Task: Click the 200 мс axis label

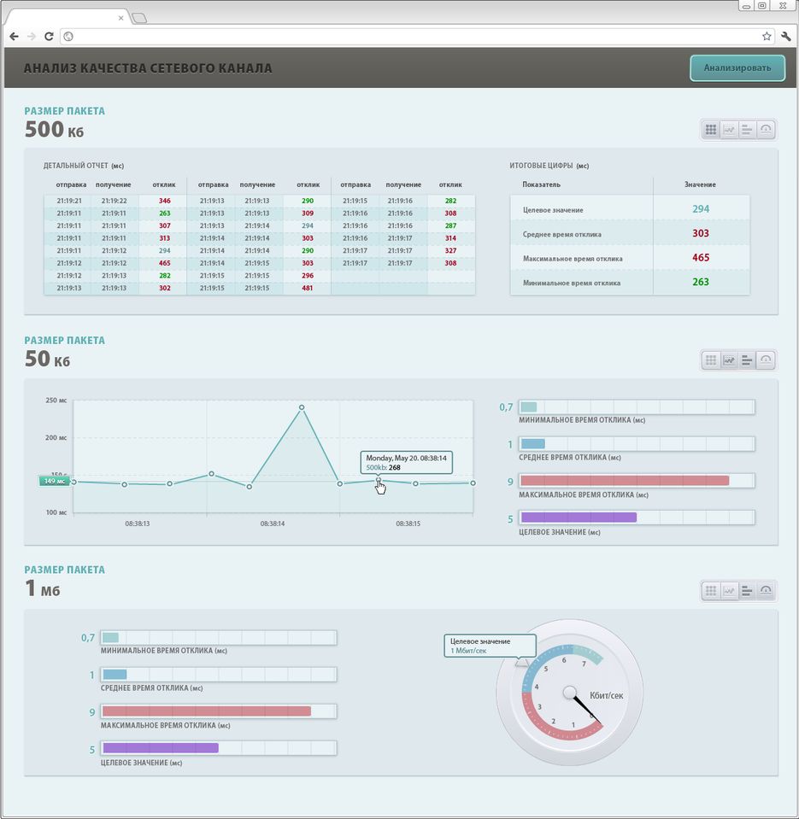Action: [56, 438]
